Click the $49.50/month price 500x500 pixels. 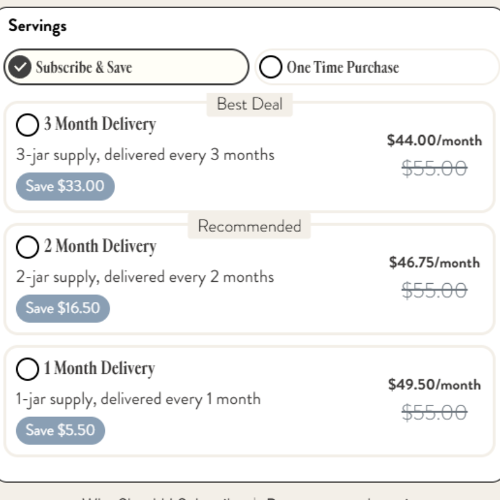point(434,384)
